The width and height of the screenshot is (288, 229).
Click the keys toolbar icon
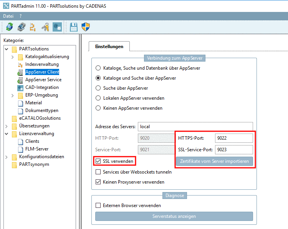(45, 27)
